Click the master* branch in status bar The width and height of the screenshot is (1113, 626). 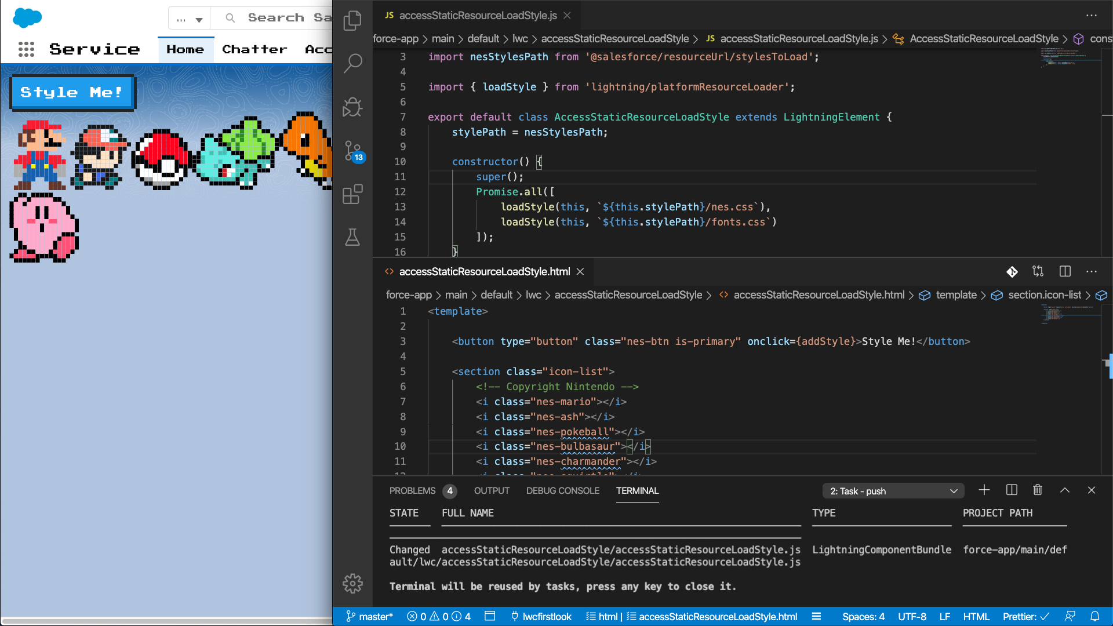[370, 617]
